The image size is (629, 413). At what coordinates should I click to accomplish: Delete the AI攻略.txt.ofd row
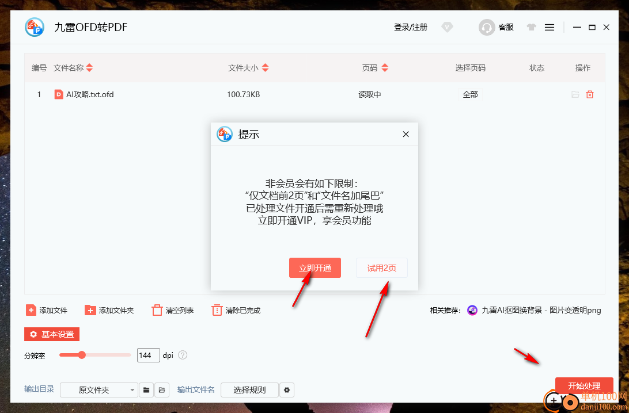(590, 94)
